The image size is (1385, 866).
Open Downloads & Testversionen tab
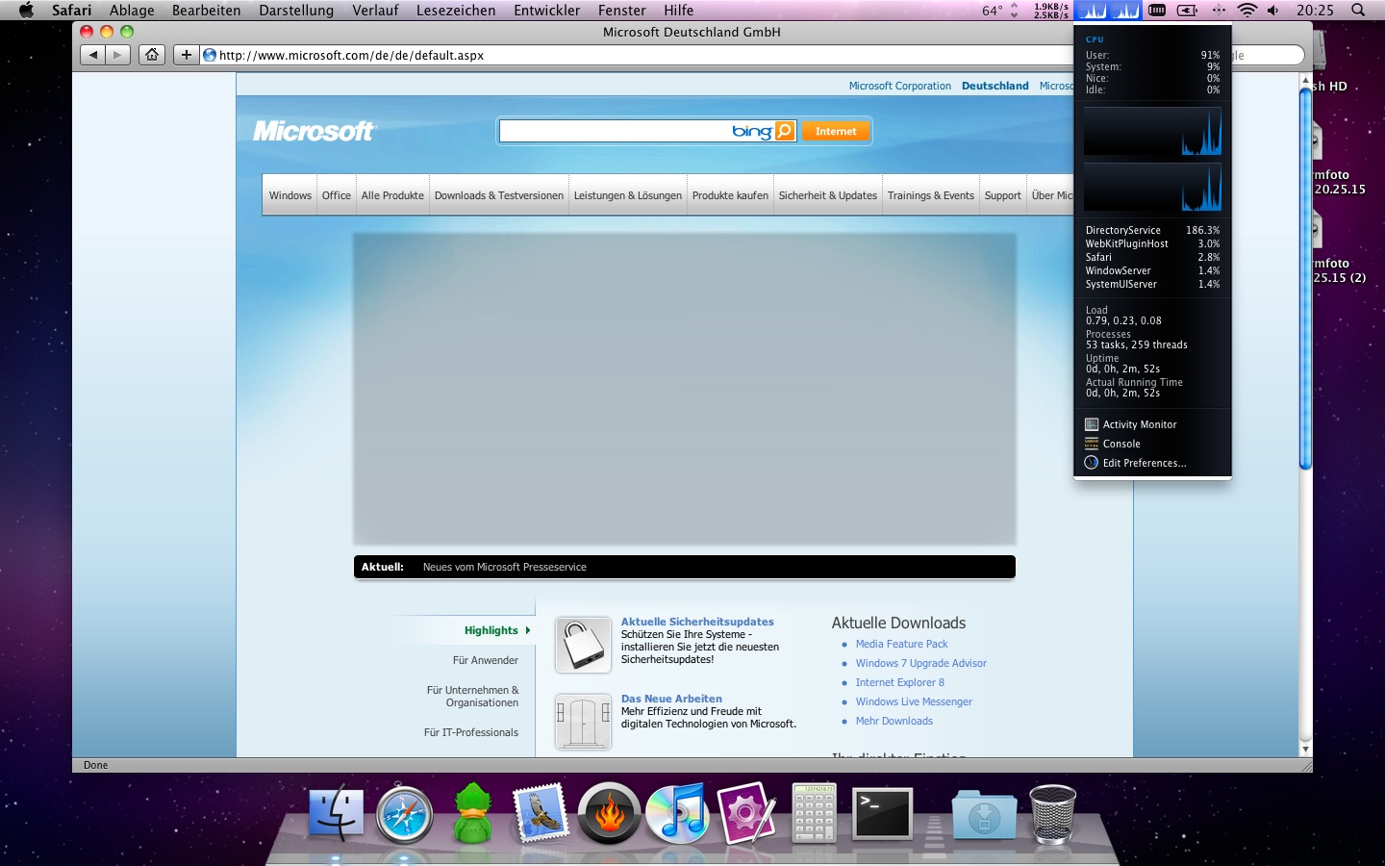tap(499, 195)
